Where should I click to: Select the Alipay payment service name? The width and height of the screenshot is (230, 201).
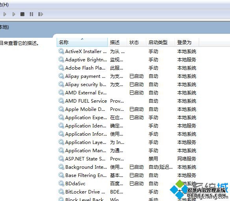tap(85, 76)
